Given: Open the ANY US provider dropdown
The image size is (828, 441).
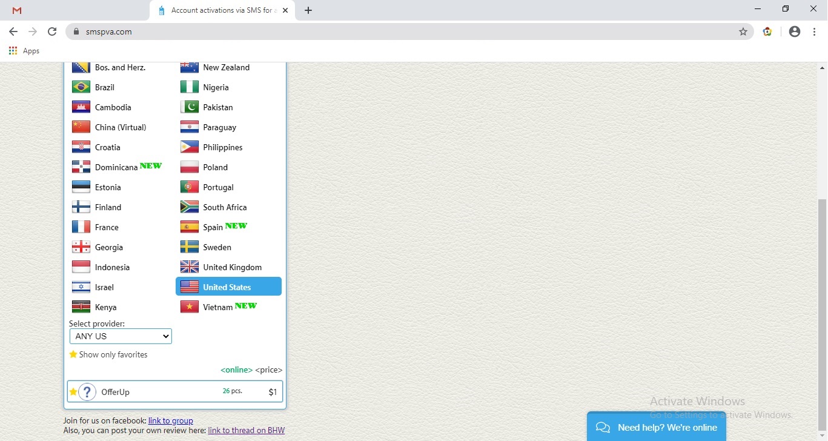Looking at the screenshot, I should [x=121, y=336].
